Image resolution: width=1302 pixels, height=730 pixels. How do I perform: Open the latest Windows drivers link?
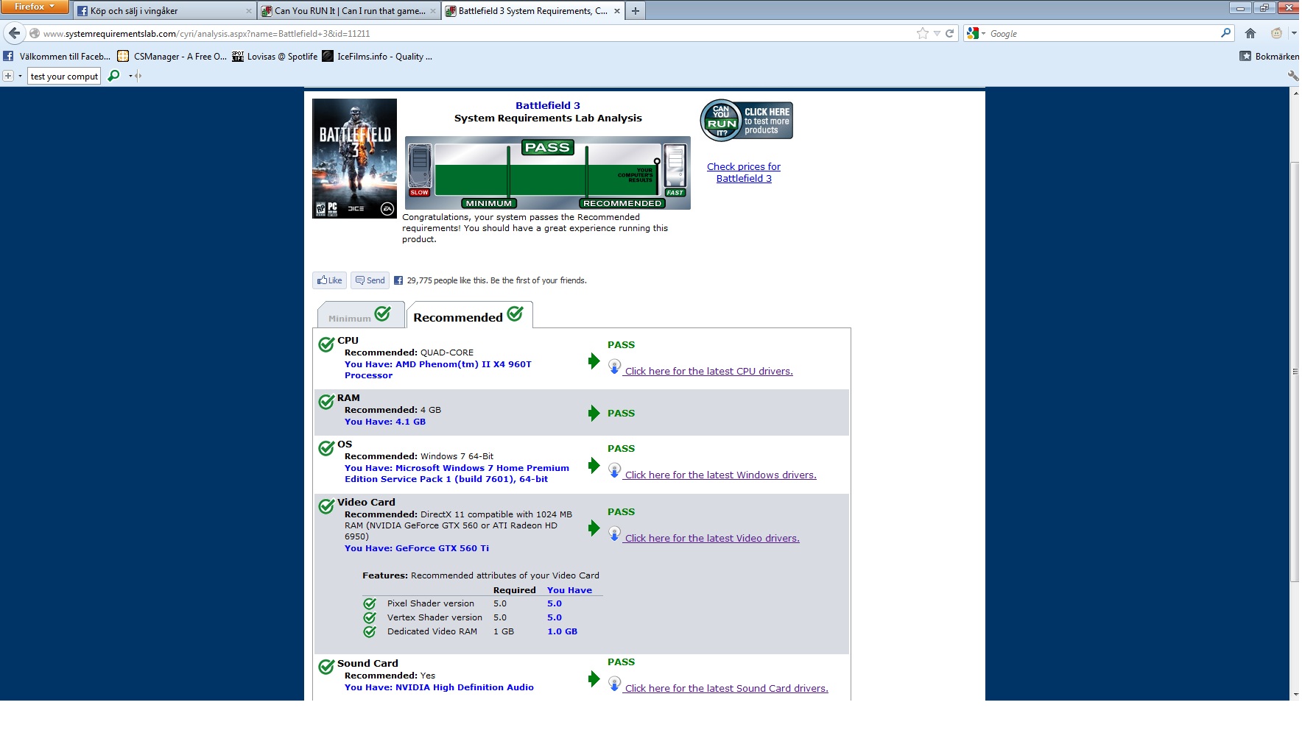pyautogui.click(x=721, y=475)
